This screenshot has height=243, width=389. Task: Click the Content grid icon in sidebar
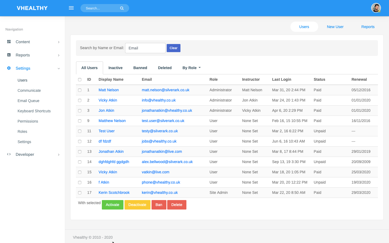click(9, 42)
